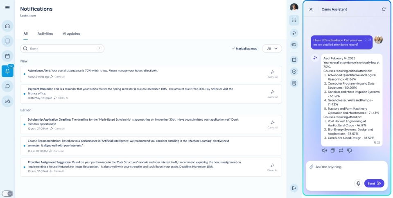Click the toggle icon in right sidebar
The image size is (393, 198).
[294, 45]
